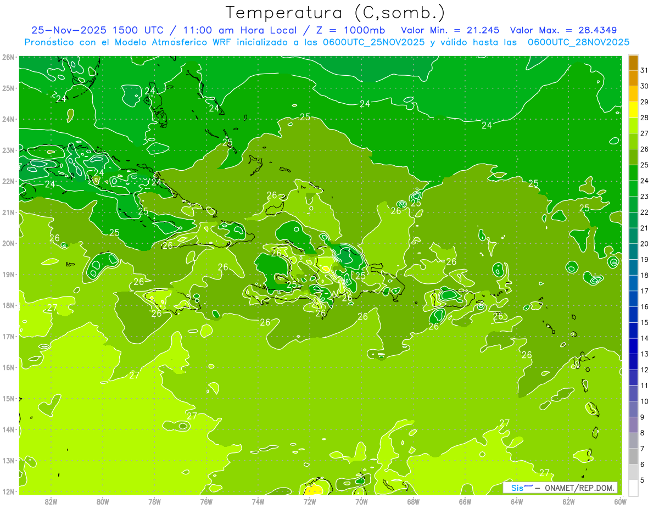Viewport: 659px width, 509px height.
Task: Click the 64W longitude axis label
Action: pyautogui.click(x=517, y=501)
